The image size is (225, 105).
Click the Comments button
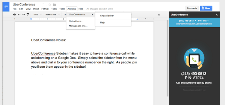(x=192, y=8)
